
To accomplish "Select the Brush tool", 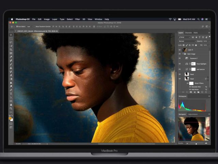I will tap(11, 64).
